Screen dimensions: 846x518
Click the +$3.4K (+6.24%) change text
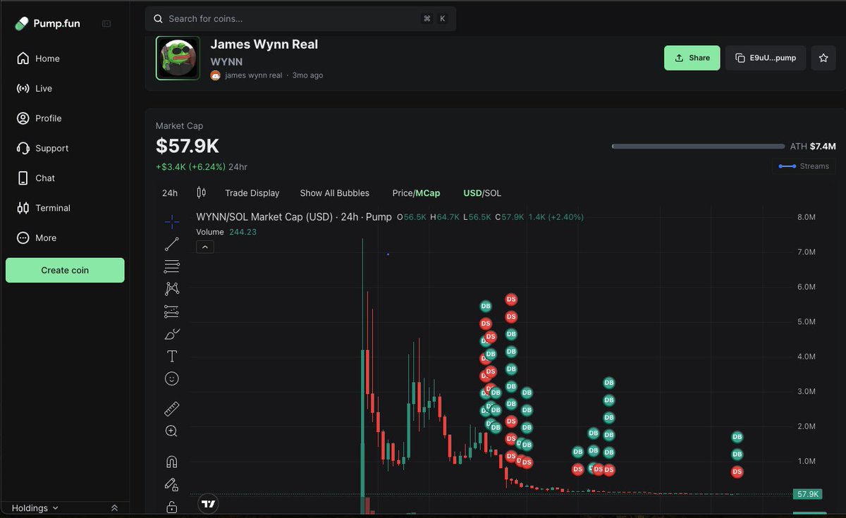(190, 167)
